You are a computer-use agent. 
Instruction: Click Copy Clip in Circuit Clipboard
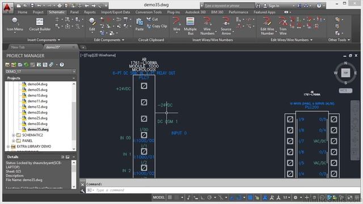click(157, 26)
